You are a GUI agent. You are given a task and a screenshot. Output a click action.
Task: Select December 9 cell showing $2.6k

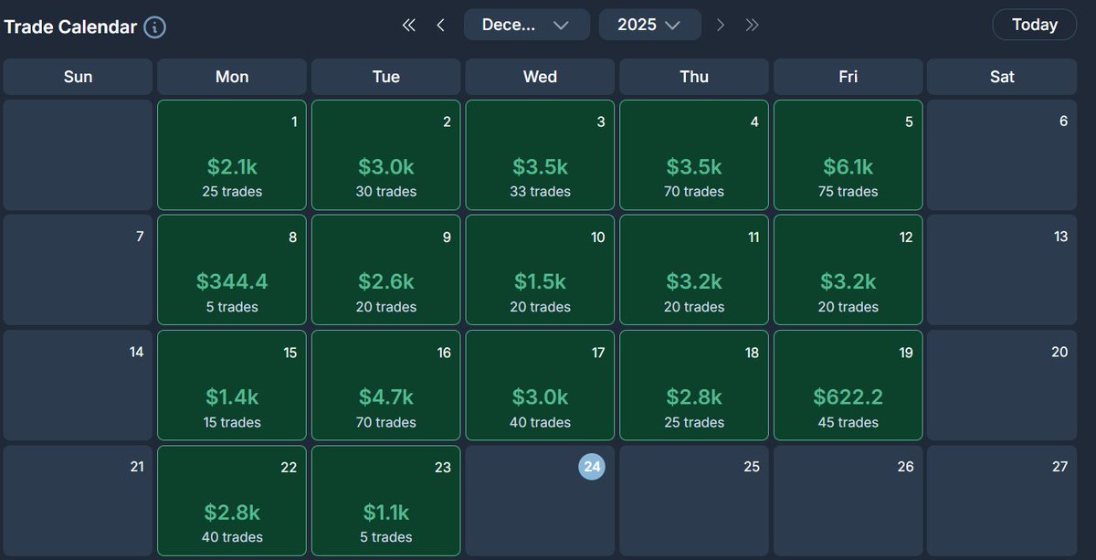(386, 270)
